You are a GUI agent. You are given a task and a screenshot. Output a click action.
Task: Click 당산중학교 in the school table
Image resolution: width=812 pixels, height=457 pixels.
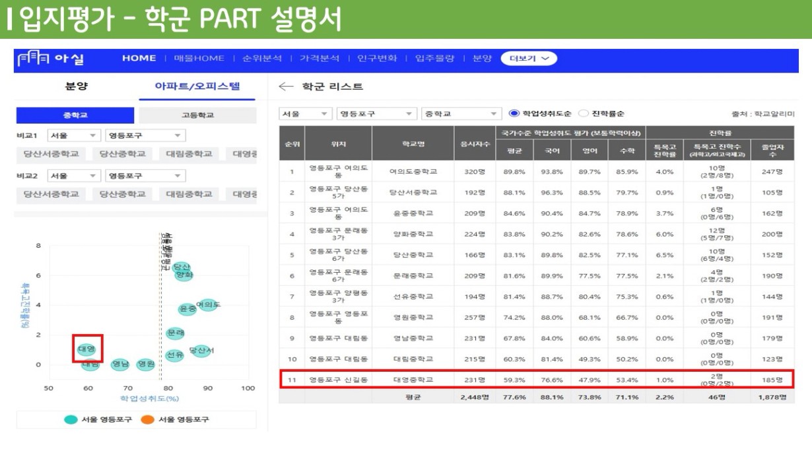point(413,255)
